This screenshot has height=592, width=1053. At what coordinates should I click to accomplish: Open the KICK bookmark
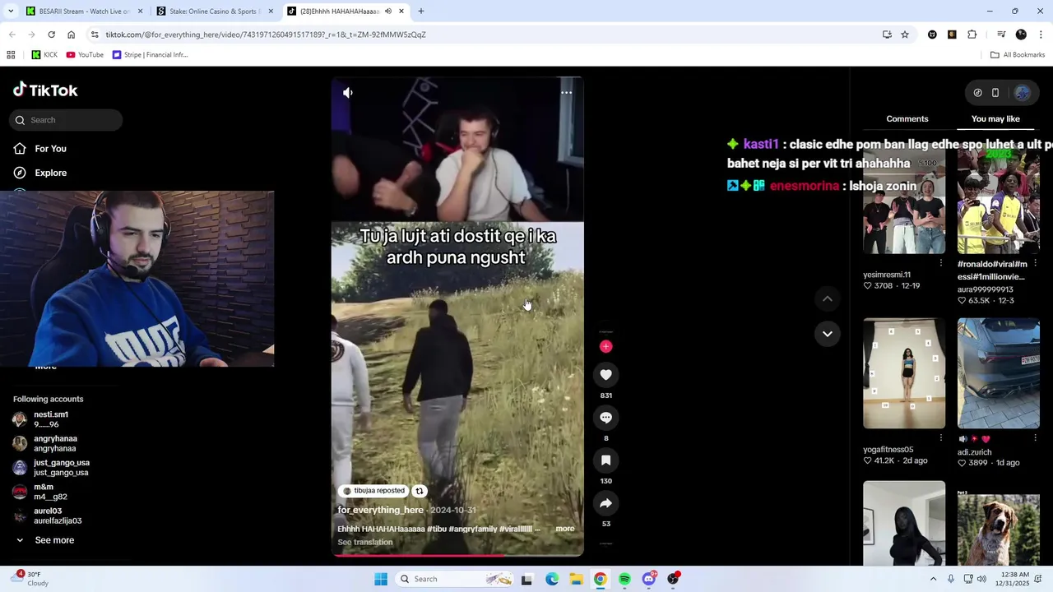(44, 55)
